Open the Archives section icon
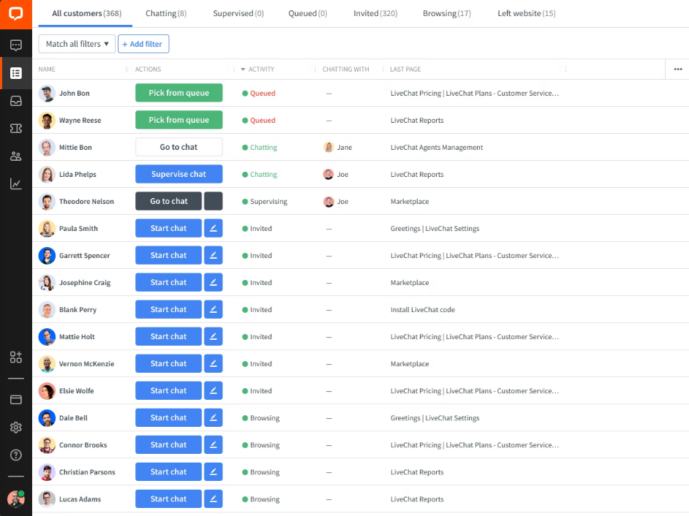This screenshot has width=689, height=516. (16, 101)
